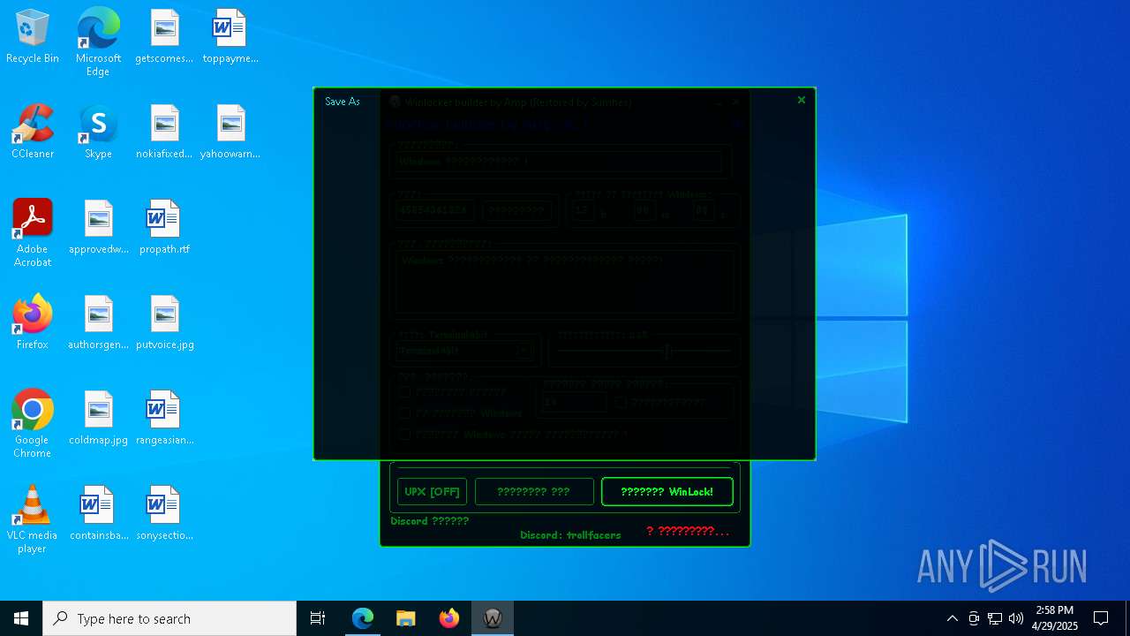This screenshot has height=636, width=1130.
Task: Open the Recycle Bin icon
Action: pos(33,37)
